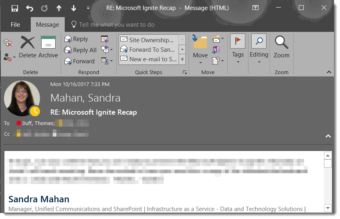Image resolution: width=340 pixels, height=219 pixels.
Task: Go to next item with down arrow
Action: tap(74, 8)
